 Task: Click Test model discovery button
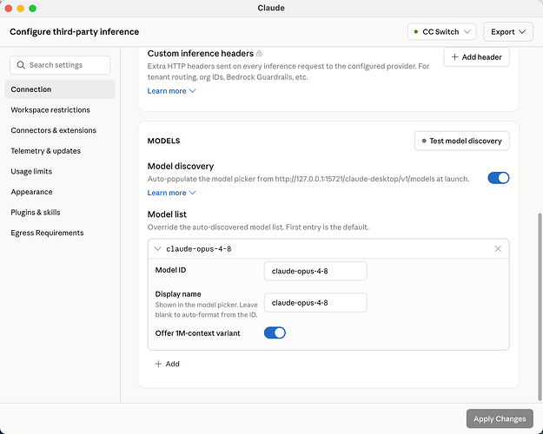tap(462, 141)
